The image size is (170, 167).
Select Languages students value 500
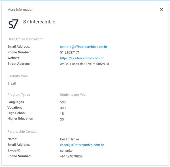click(63, 102)
